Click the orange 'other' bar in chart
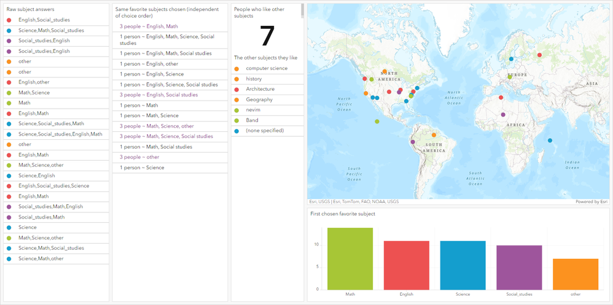The image size is (613, 305). (x=576, y=274)
